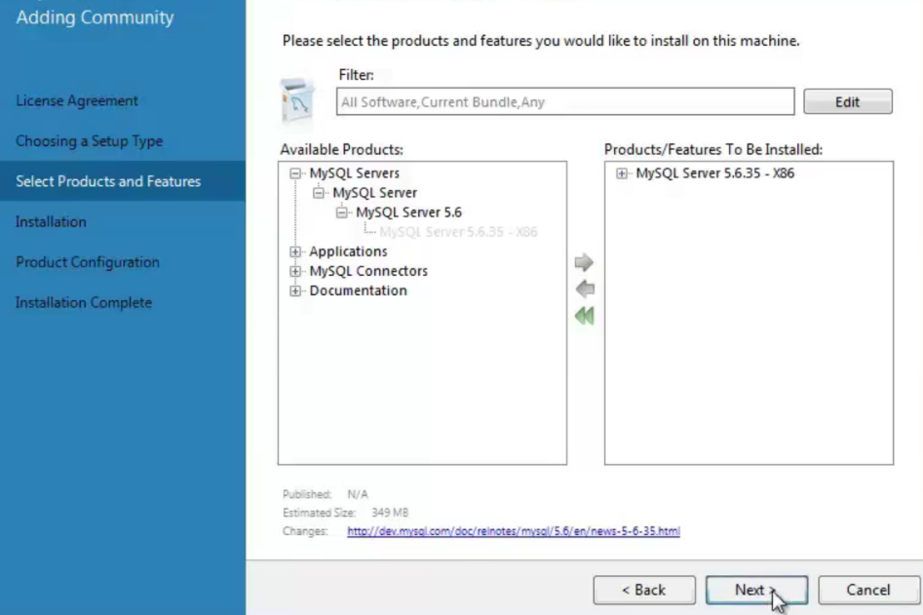Select the MySQL Server label in the tree
The width and height of the screenshot is (923, 615).
[374, 192]
